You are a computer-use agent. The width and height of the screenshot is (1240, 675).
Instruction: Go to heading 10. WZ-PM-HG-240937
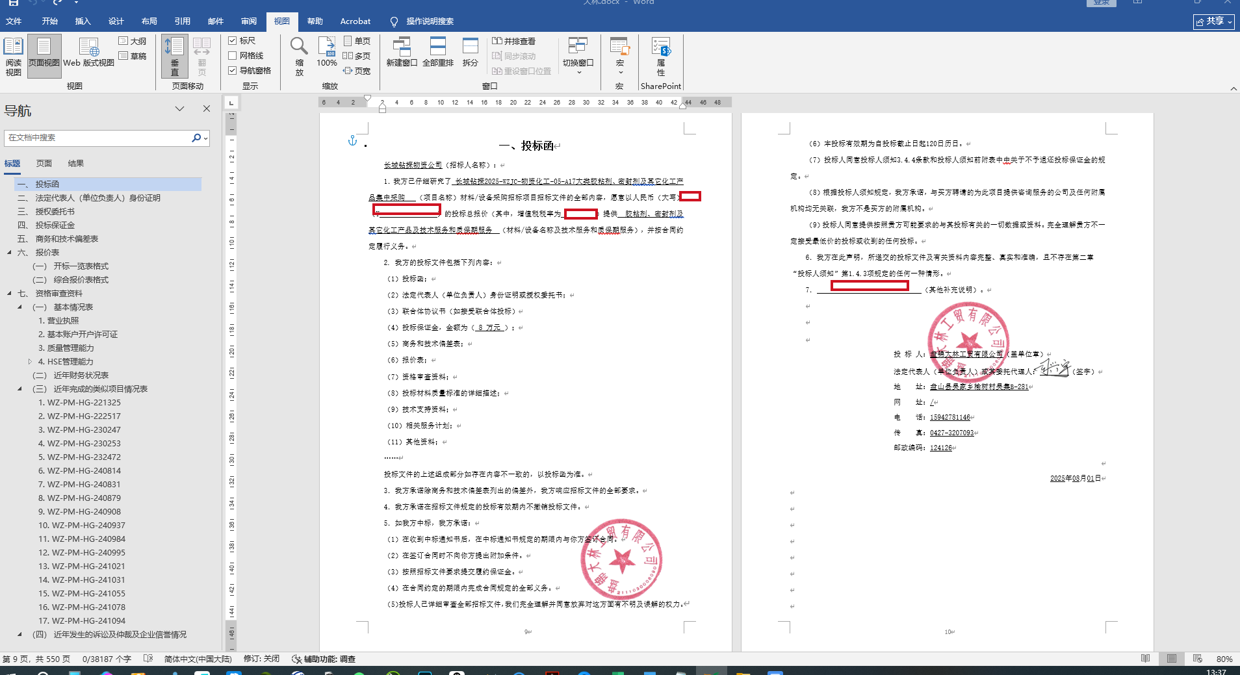point(82,525)
